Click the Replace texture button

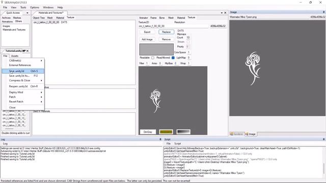pyautogui.click(x=167, y=32)
